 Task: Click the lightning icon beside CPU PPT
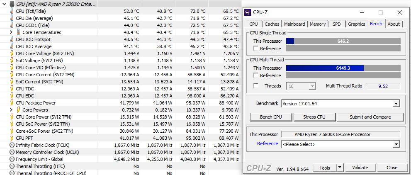[x=12, y=138]
